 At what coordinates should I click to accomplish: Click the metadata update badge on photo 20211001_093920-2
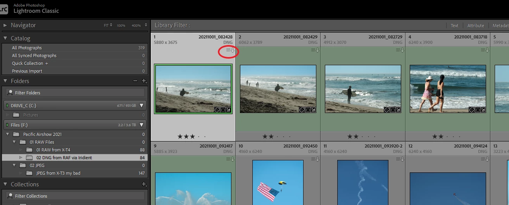[x=400, y=159]
